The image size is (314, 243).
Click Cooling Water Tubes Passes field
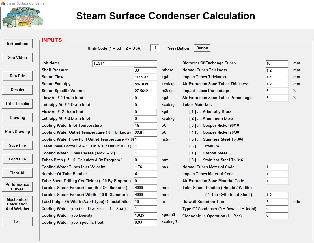coord(145,153)
